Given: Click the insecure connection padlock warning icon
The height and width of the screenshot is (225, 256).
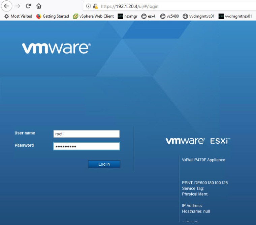Looking at the screenshot, I should (x=95, y=6).
